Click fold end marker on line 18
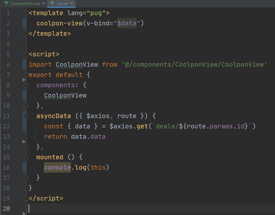This screenshot has width=275, height=215. point(26,188)
